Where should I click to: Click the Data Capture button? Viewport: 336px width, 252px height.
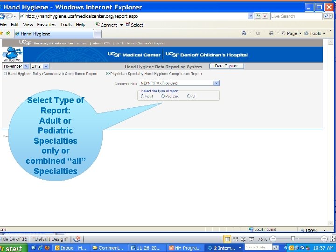coord(227,66)
